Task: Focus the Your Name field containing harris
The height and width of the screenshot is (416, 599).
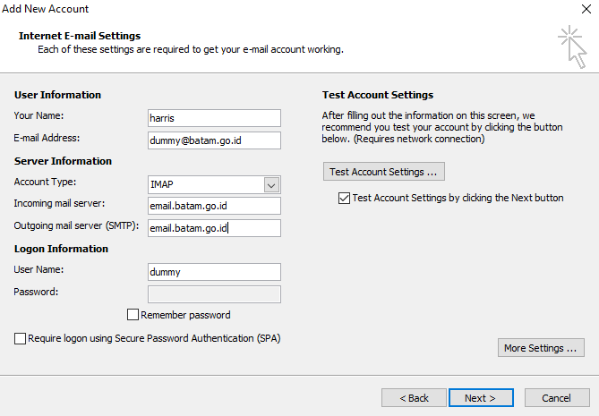Action: point(213,118)
